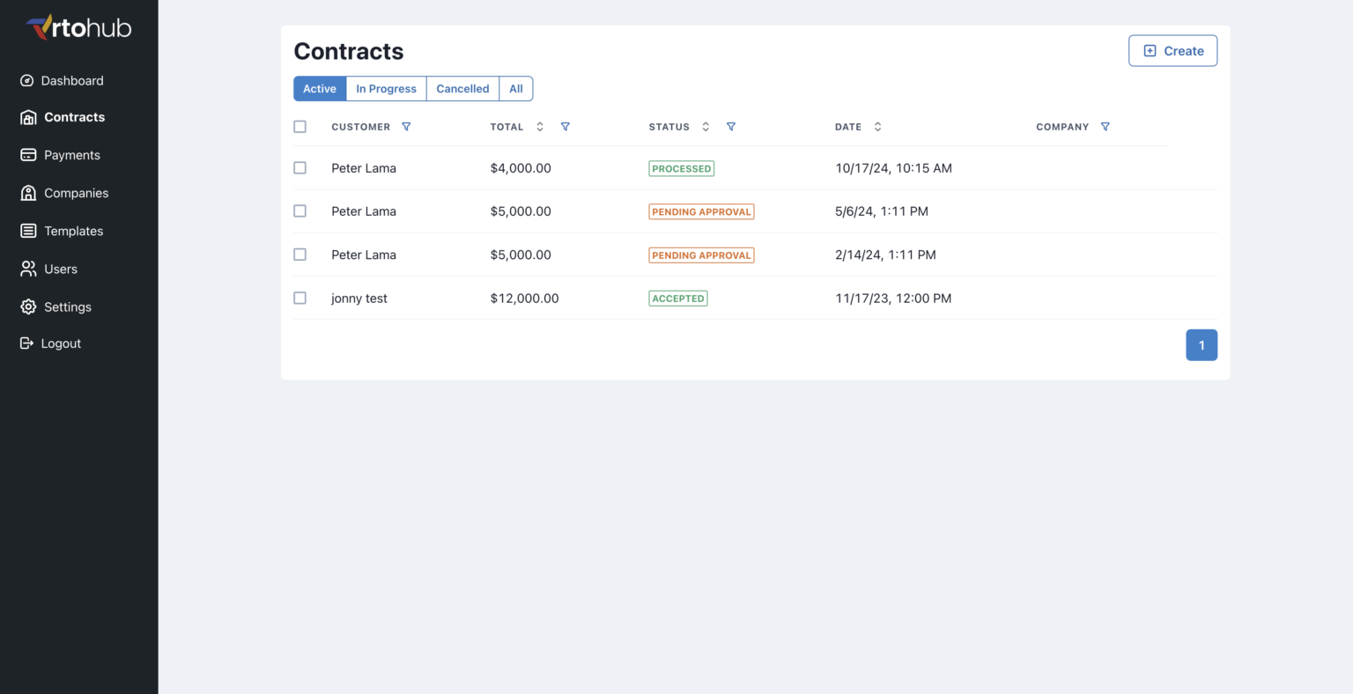Go to page 1 in pagination
The image size is (1353, 694).
point(1201,345)
